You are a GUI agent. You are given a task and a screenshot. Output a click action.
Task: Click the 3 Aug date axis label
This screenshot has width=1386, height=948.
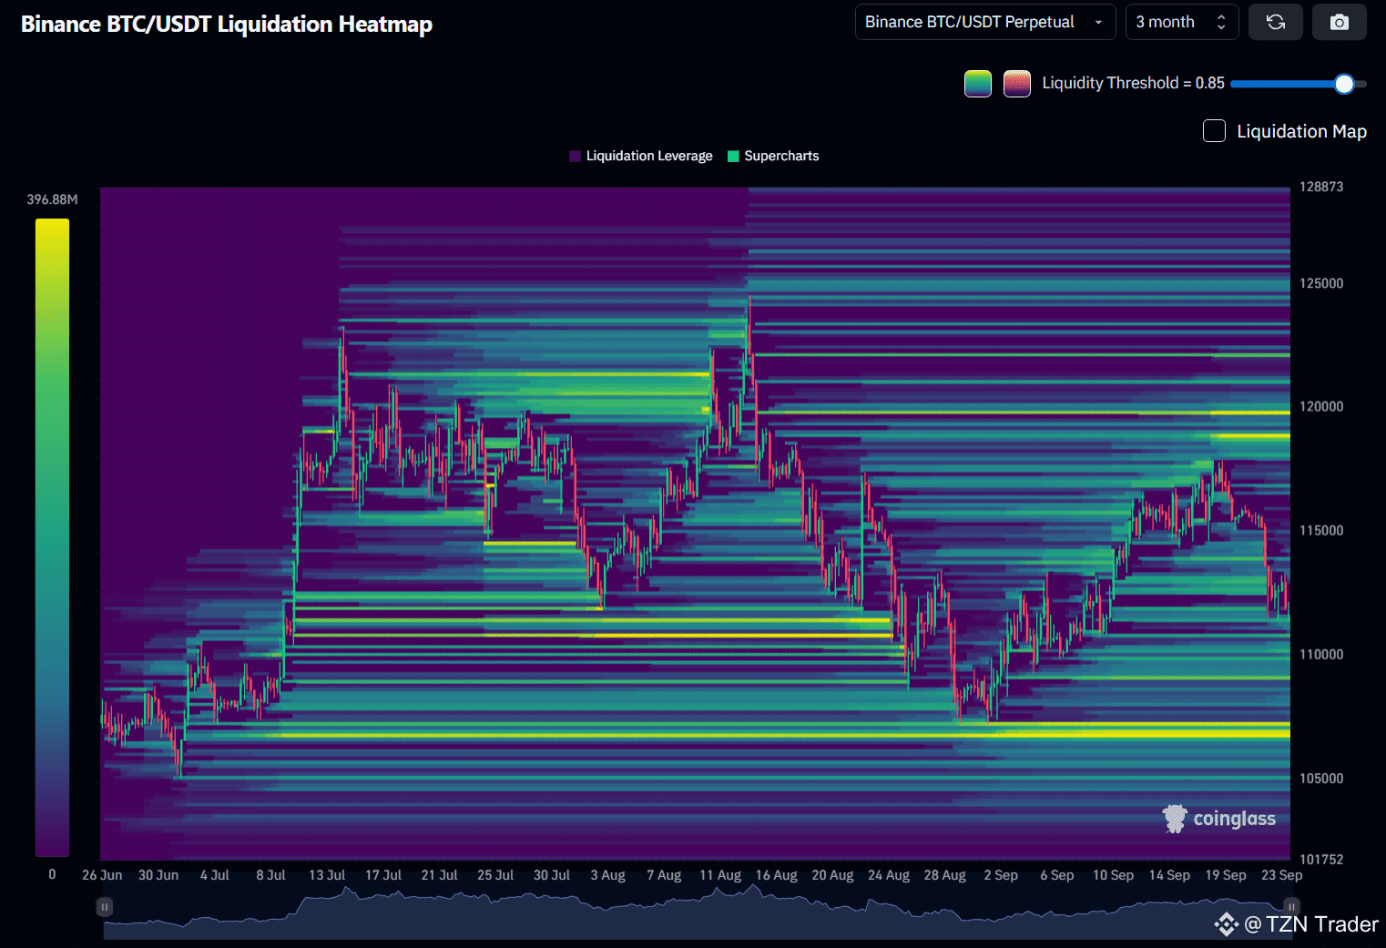click(607, 875)
